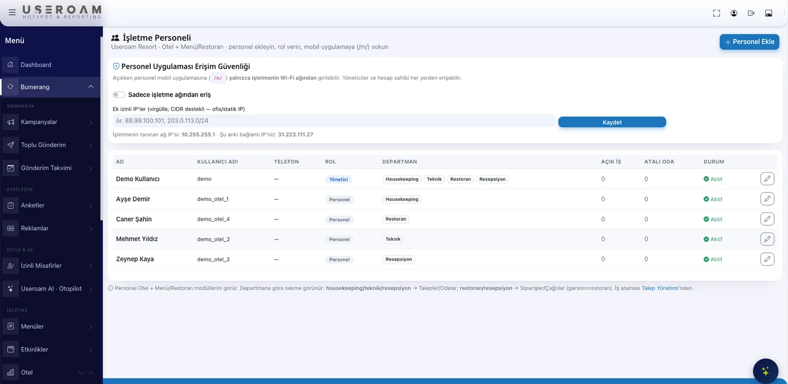Click the logout icon in header
Image resolution: width=788 pixels, height=384 pixels.
(751, 13)
